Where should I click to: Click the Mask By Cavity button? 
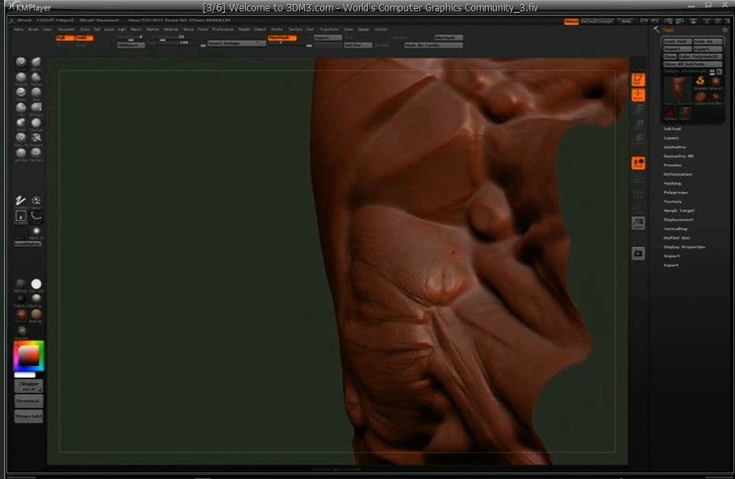(x=433, y=45)
